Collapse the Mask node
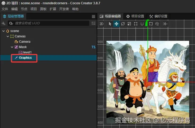 [12, 47]
